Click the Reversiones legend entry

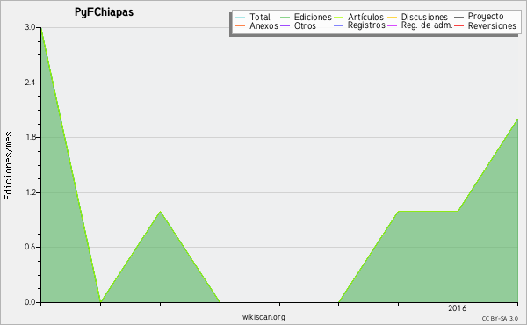click(486, 25)
